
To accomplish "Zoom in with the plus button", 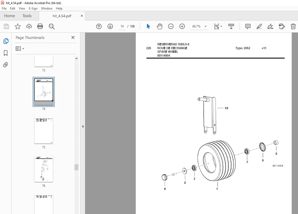I will [x=182, y=26].
